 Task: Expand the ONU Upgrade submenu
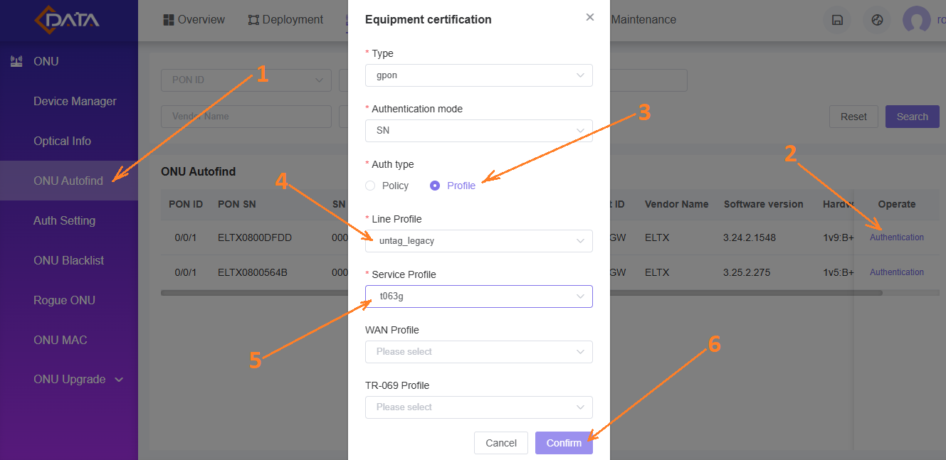(x=119, y=380)
